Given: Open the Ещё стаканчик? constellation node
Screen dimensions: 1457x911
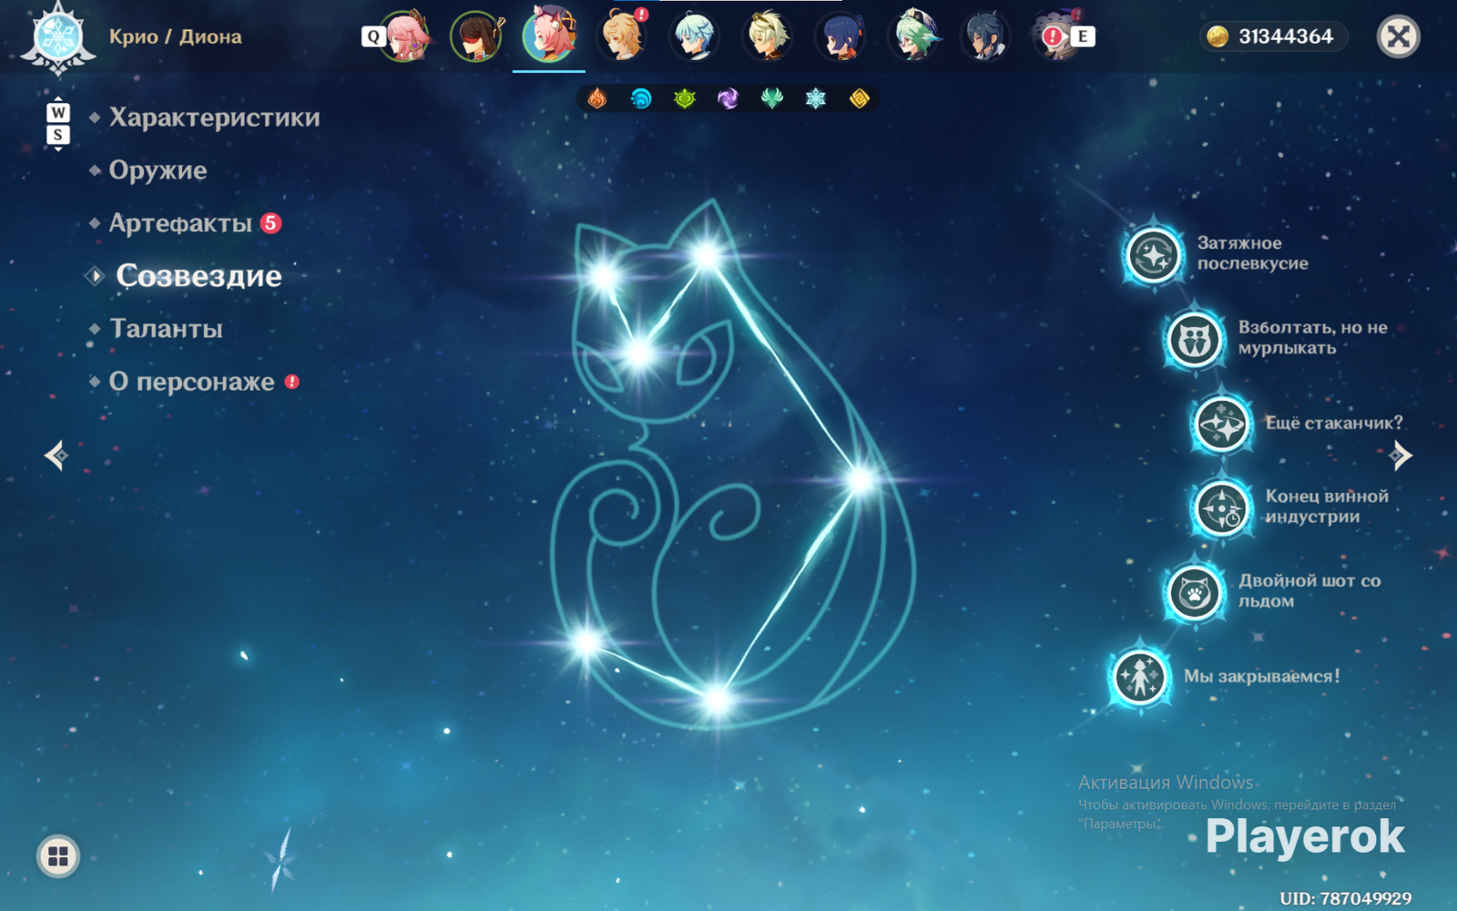Looking at the screenshot, I should coord(1221,424).
